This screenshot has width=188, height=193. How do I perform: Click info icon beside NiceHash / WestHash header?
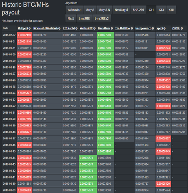pos(60,29)
